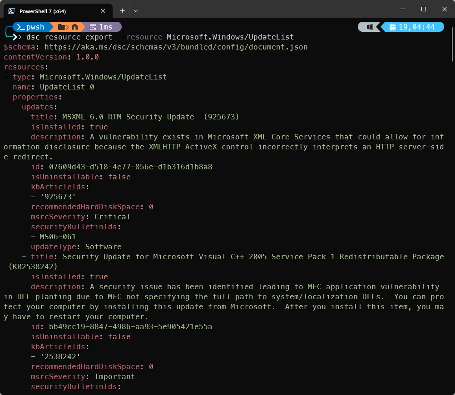Viewport: 455px width, 395px height.
Task: Click the resources: key
Action: tap(26, 67)
